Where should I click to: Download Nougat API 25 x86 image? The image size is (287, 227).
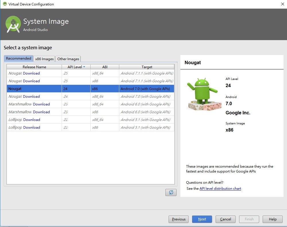coord(31,81)
